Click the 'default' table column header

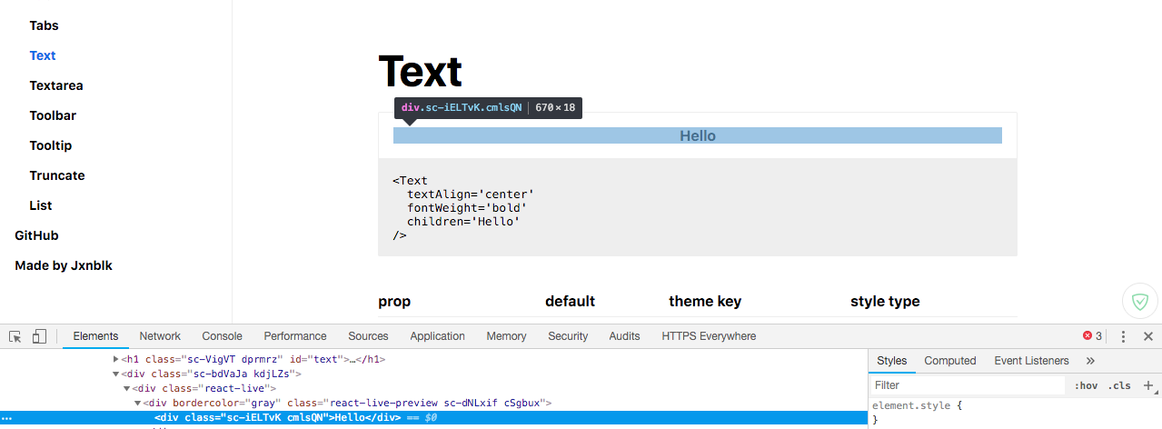coord(570,301)
